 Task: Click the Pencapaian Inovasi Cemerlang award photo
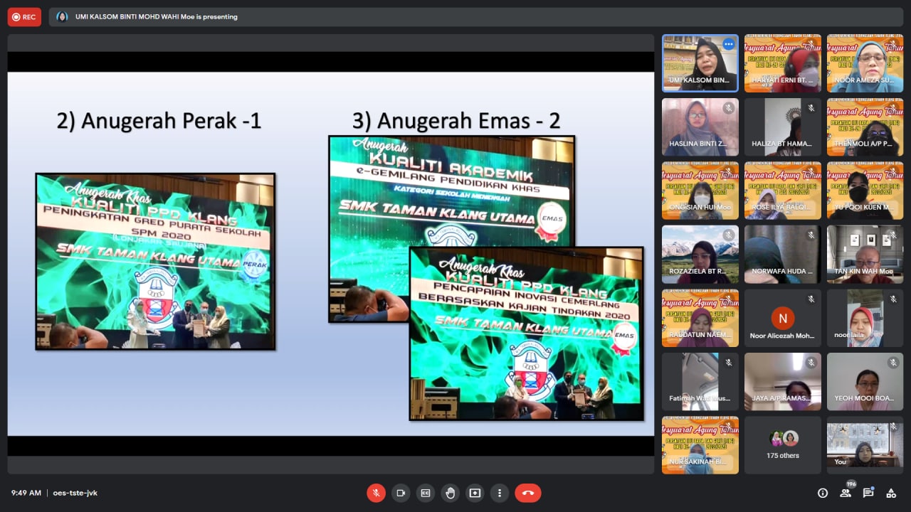pos(527,334)
